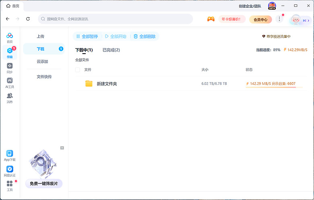314x200 pixels.
Task: Close the advertisement with the X icon
Action: pyautogui.click(x=62, y=148)
